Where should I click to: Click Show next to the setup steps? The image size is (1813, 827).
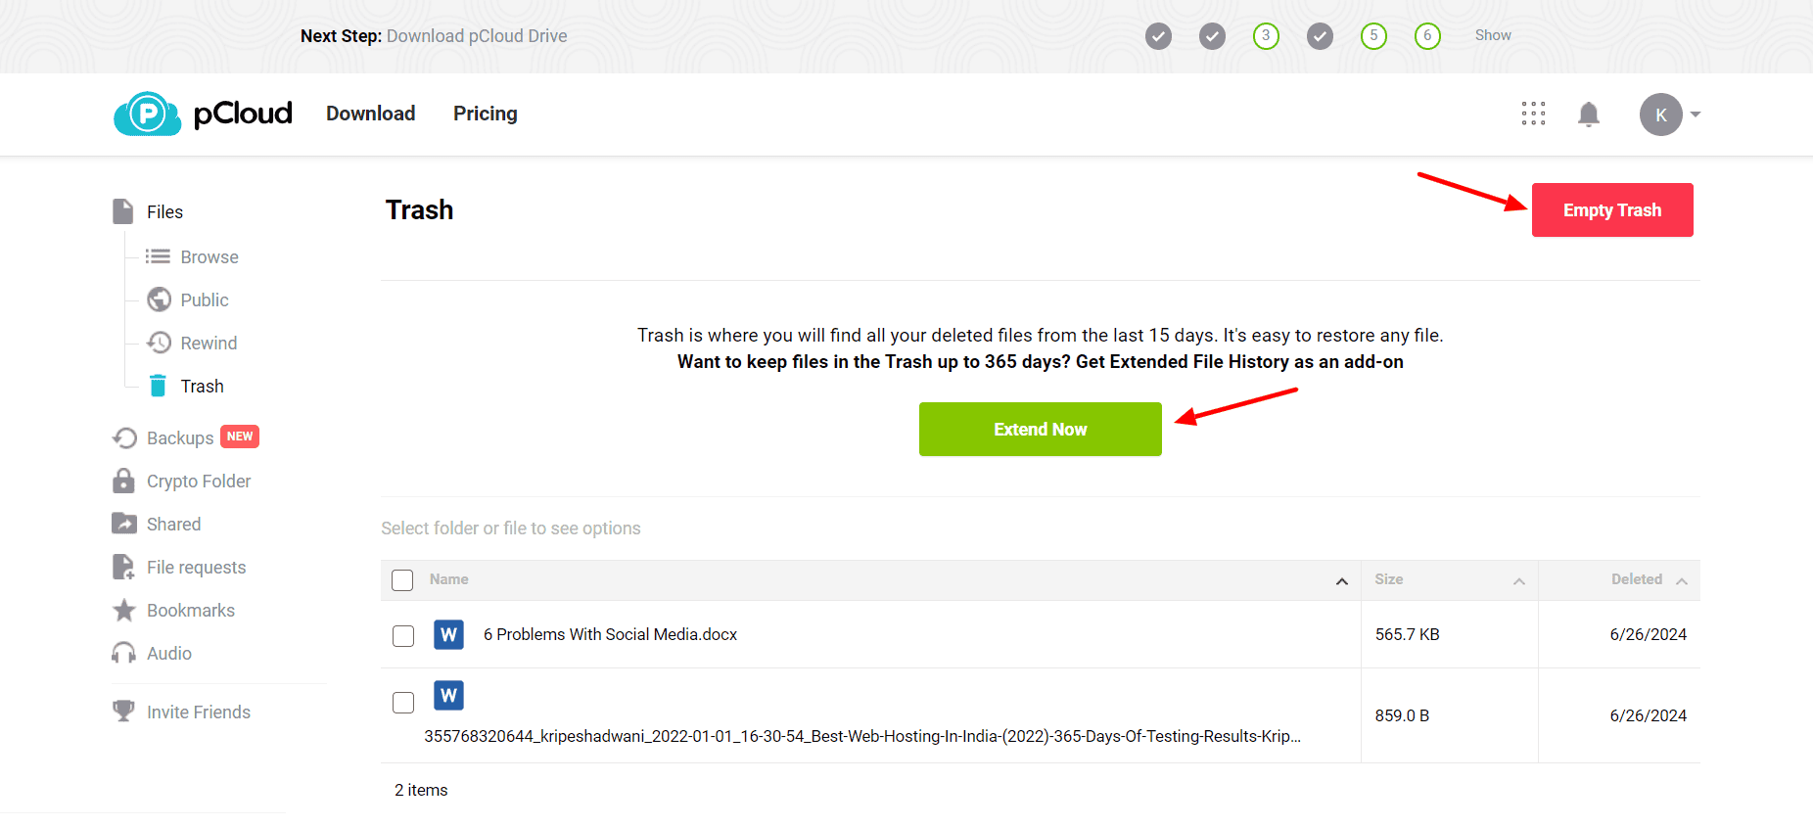[x=1493, y=35]
